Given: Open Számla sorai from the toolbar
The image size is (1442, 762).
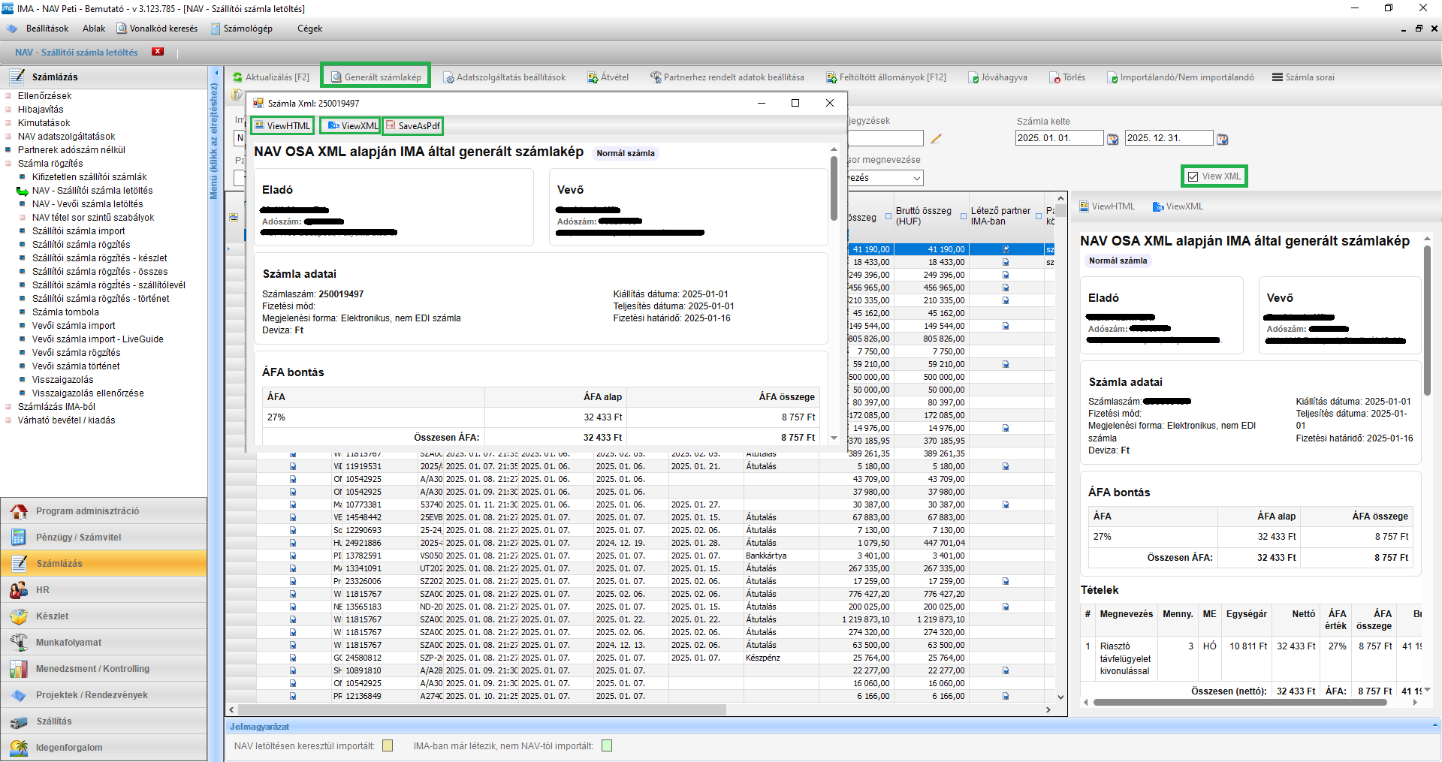Looking at the screenshot, I should click(x=1303, y=77).
